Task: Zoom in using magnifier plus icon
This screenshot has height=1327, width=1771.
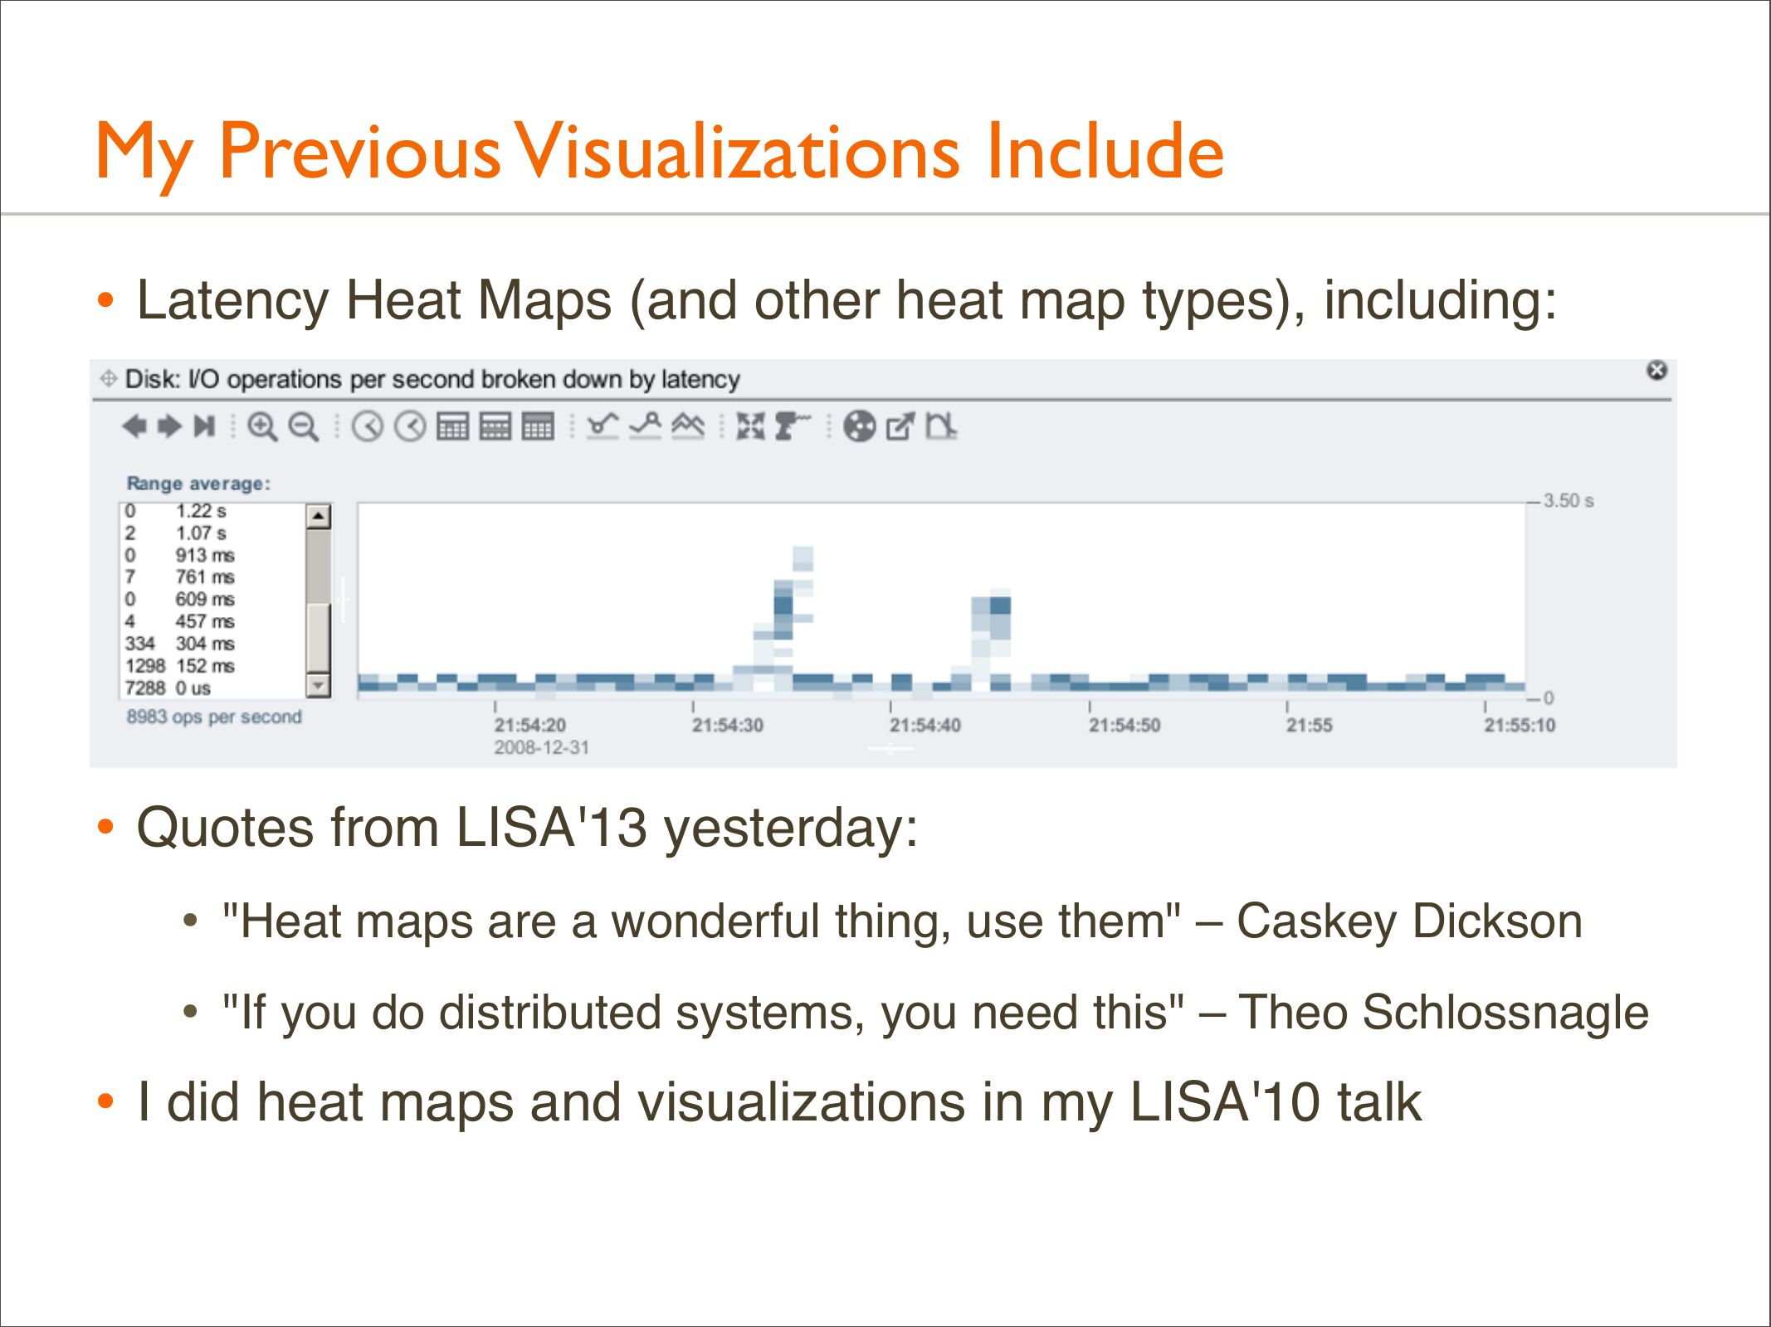Action: click(262, 427)
